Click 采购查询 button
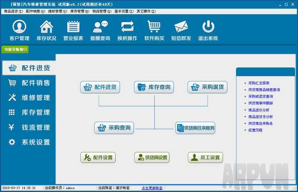Viewport: 298px width, 192px height. [114, 128]
